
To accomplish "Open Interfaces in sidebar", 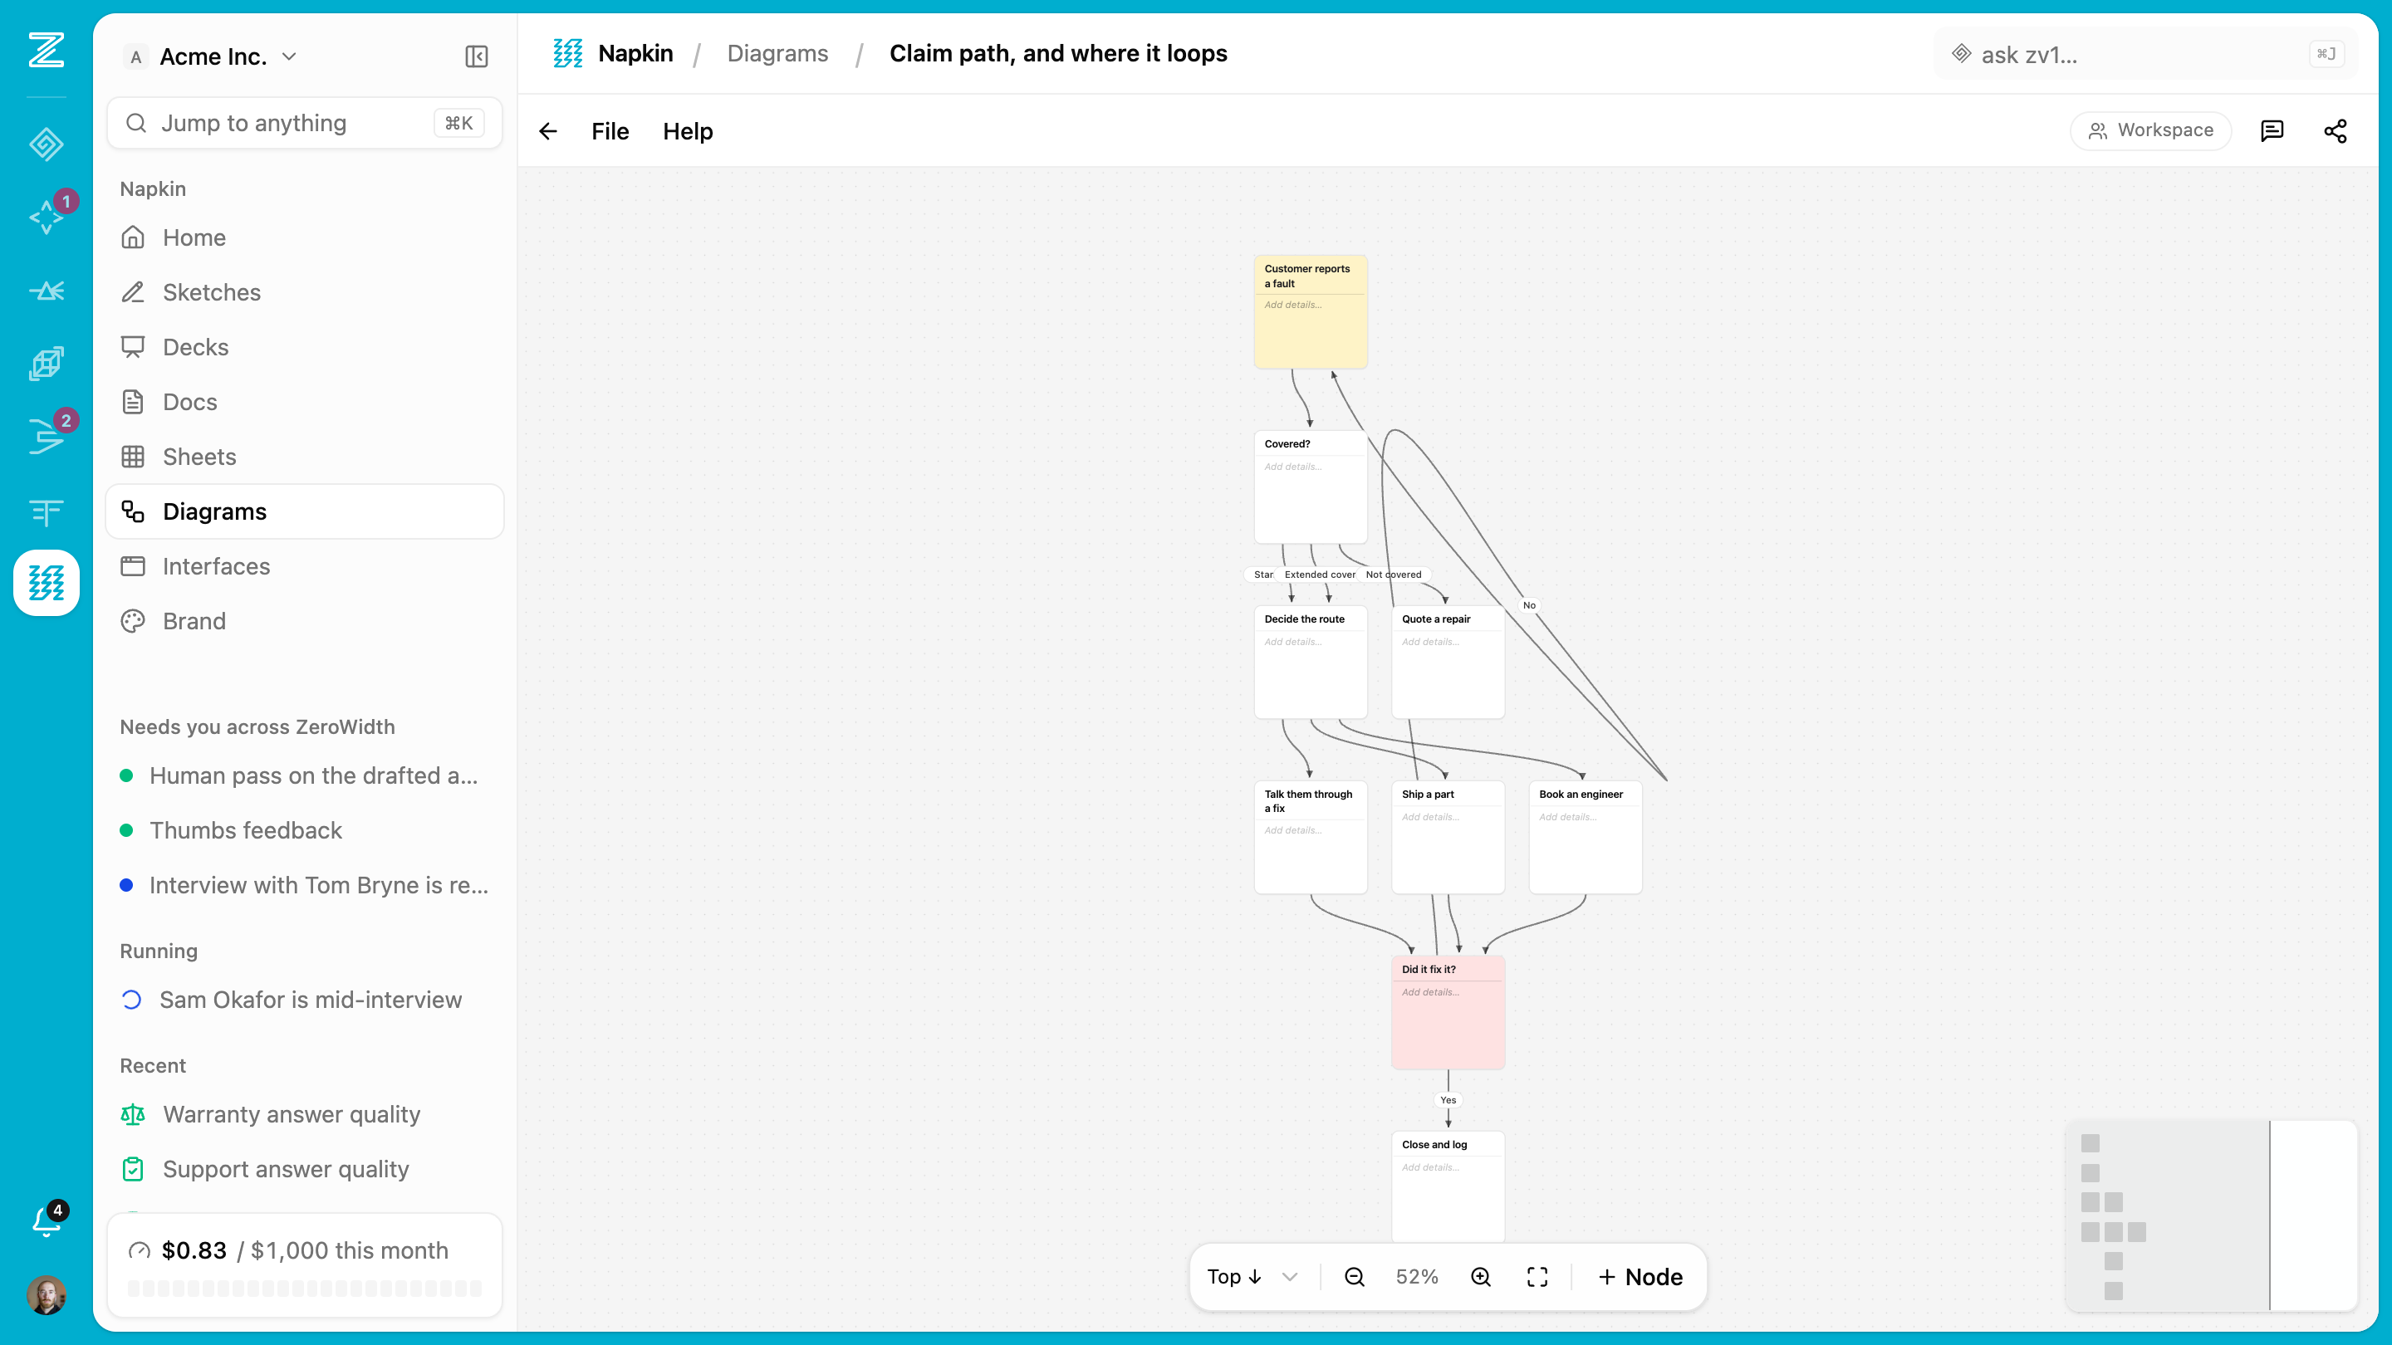I will pyautogui.click(x=305, y=566).
